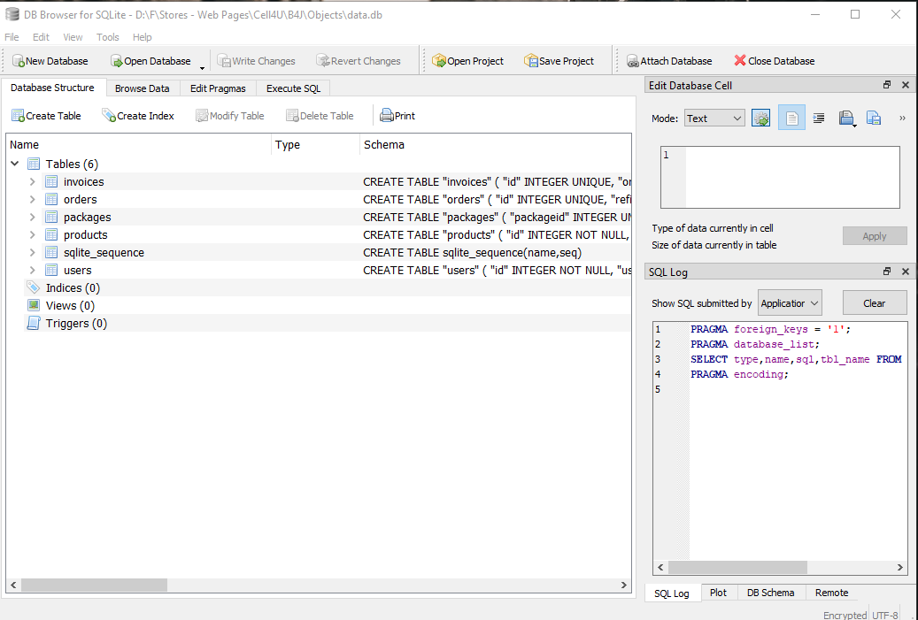Click the Create Table icon
Image resolution: width=918 pixels, height=620 pixels.
click(x=18, y=116)
